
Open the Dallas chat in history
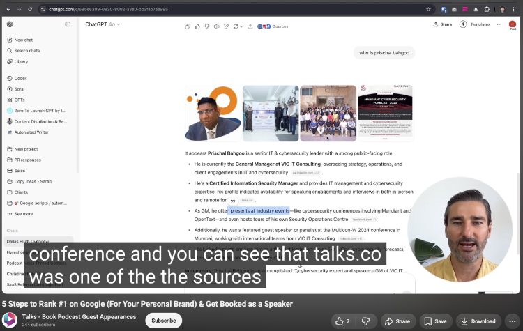(x=39, y=241)
